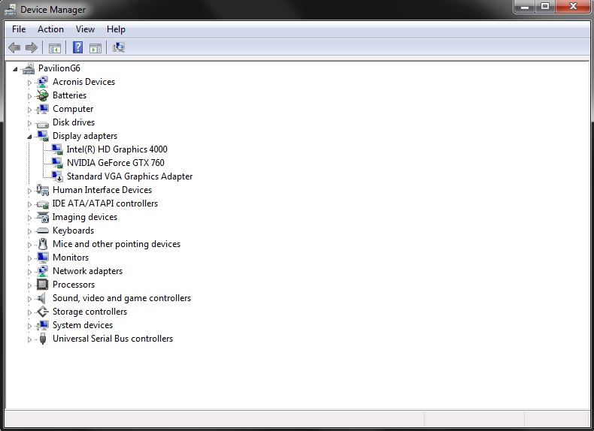Click the Mice and pointing devices icon
Image resolution: width=594 pixels, height=431 pixels.
pos(43,244)
